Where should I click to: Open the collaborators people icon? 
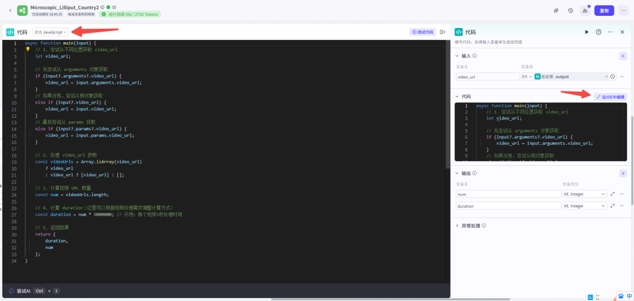pos(585,11)
